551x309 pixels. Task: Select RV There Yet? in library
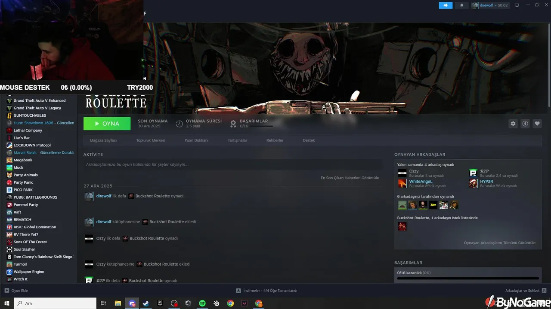point(26,235)
